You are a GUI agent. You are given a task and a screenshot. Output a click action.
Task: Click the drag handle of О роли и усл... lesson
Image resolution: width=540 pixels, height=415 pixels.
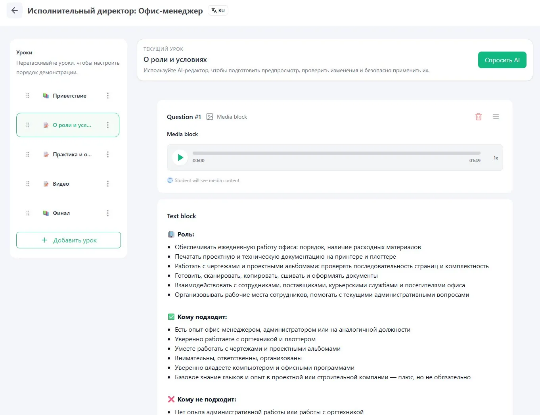click(28, 125)
